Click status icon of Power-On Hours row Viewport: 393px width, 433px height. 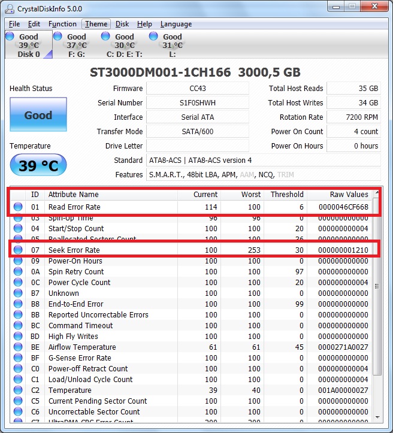(x=18, y=261)
